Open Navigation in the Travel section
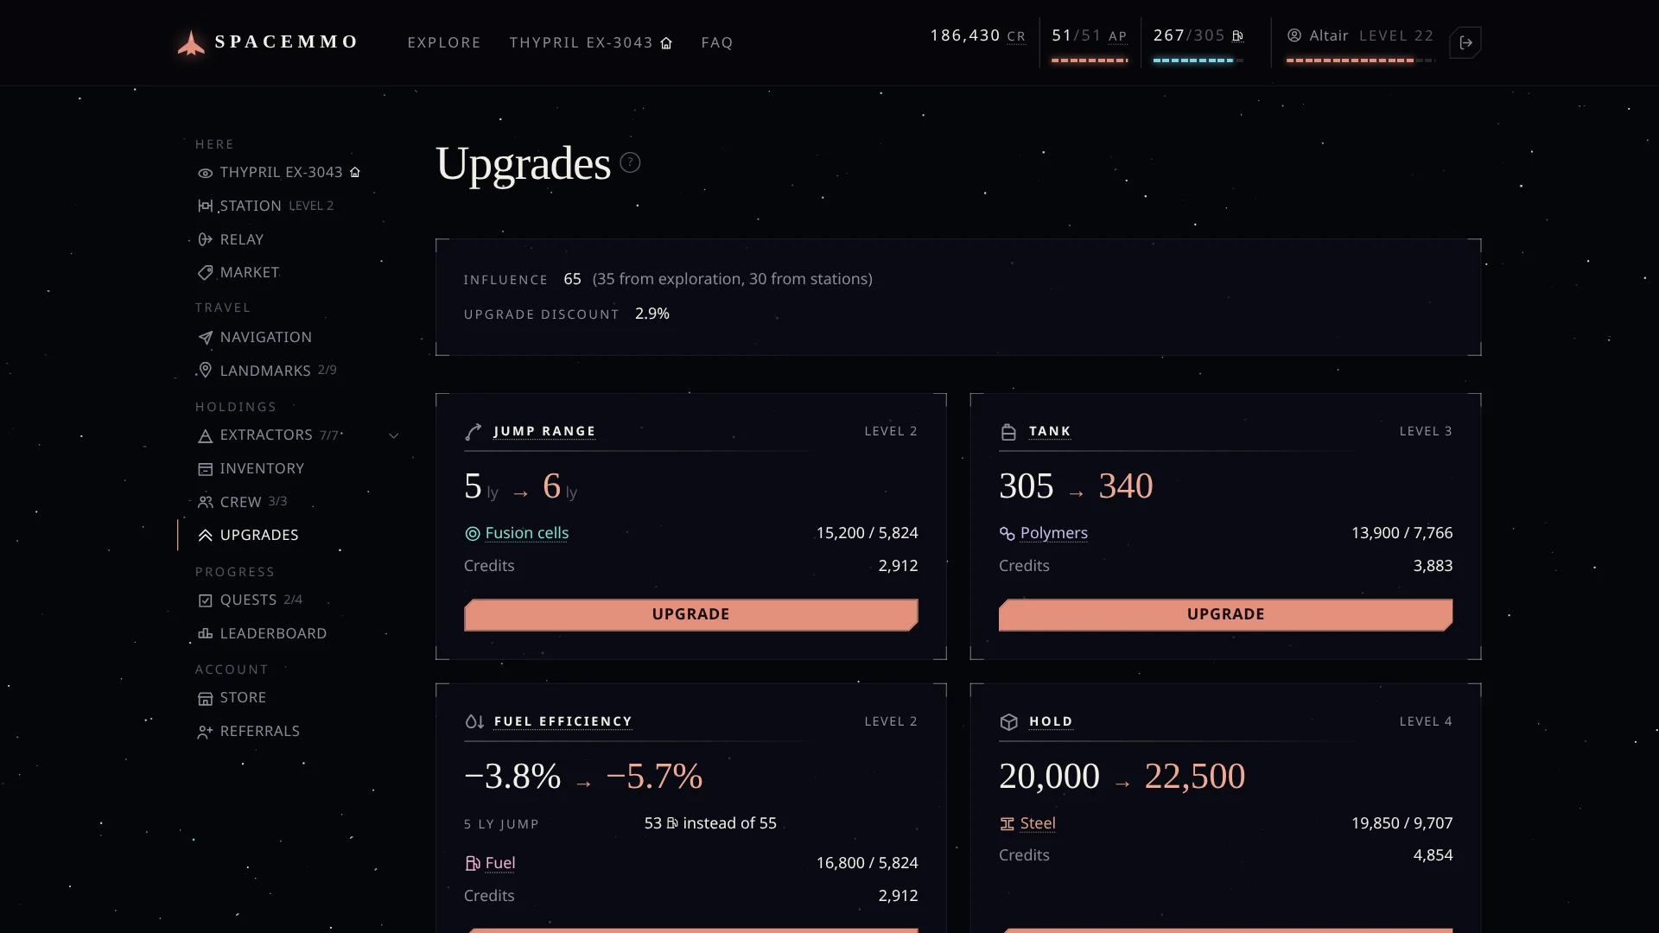Screen dimensions: 1659x933 [255, 337]
